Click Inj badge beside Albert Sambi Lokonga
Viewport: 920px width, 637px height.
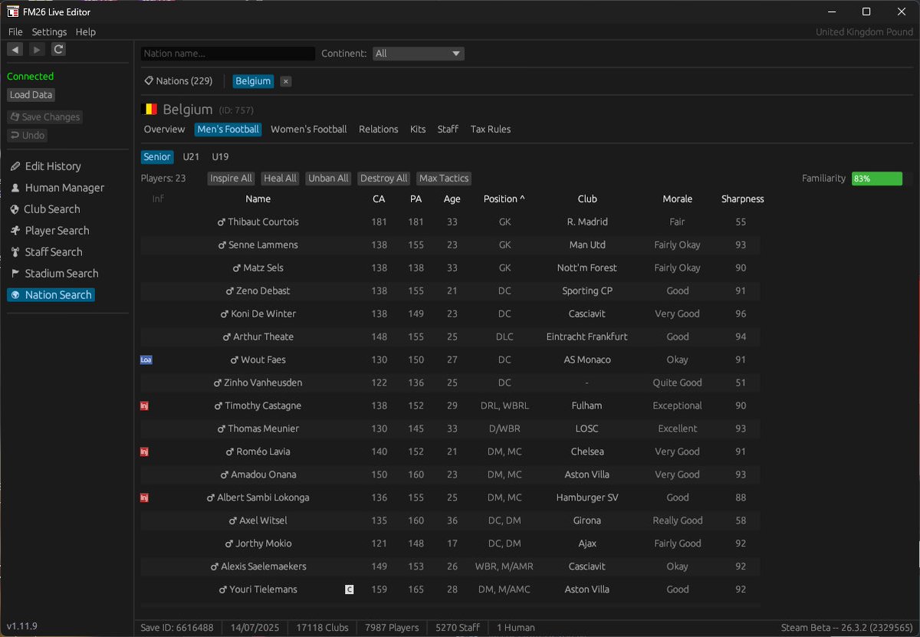(144, 497)
